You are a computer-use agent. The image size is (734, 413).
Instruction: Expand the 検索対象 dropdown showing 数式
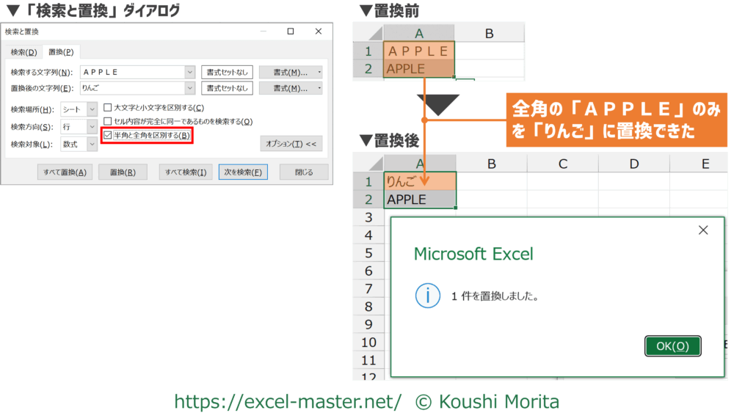[x=92, y=145]
